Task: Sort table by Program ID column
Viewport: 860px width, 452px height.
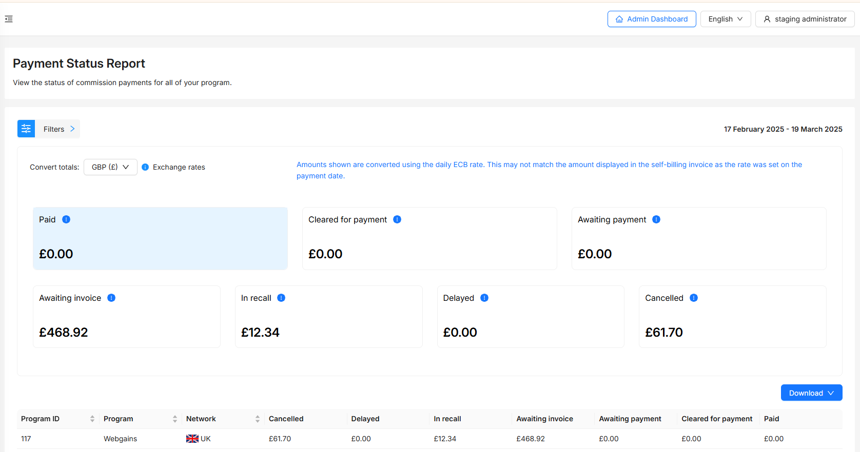Action: 92,419
